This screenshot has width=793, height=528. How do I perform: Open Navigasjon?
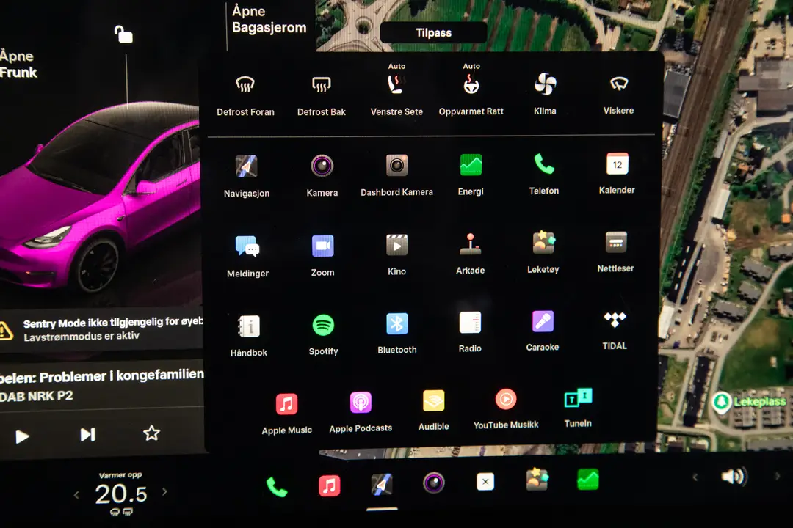(x=247, y=166)
